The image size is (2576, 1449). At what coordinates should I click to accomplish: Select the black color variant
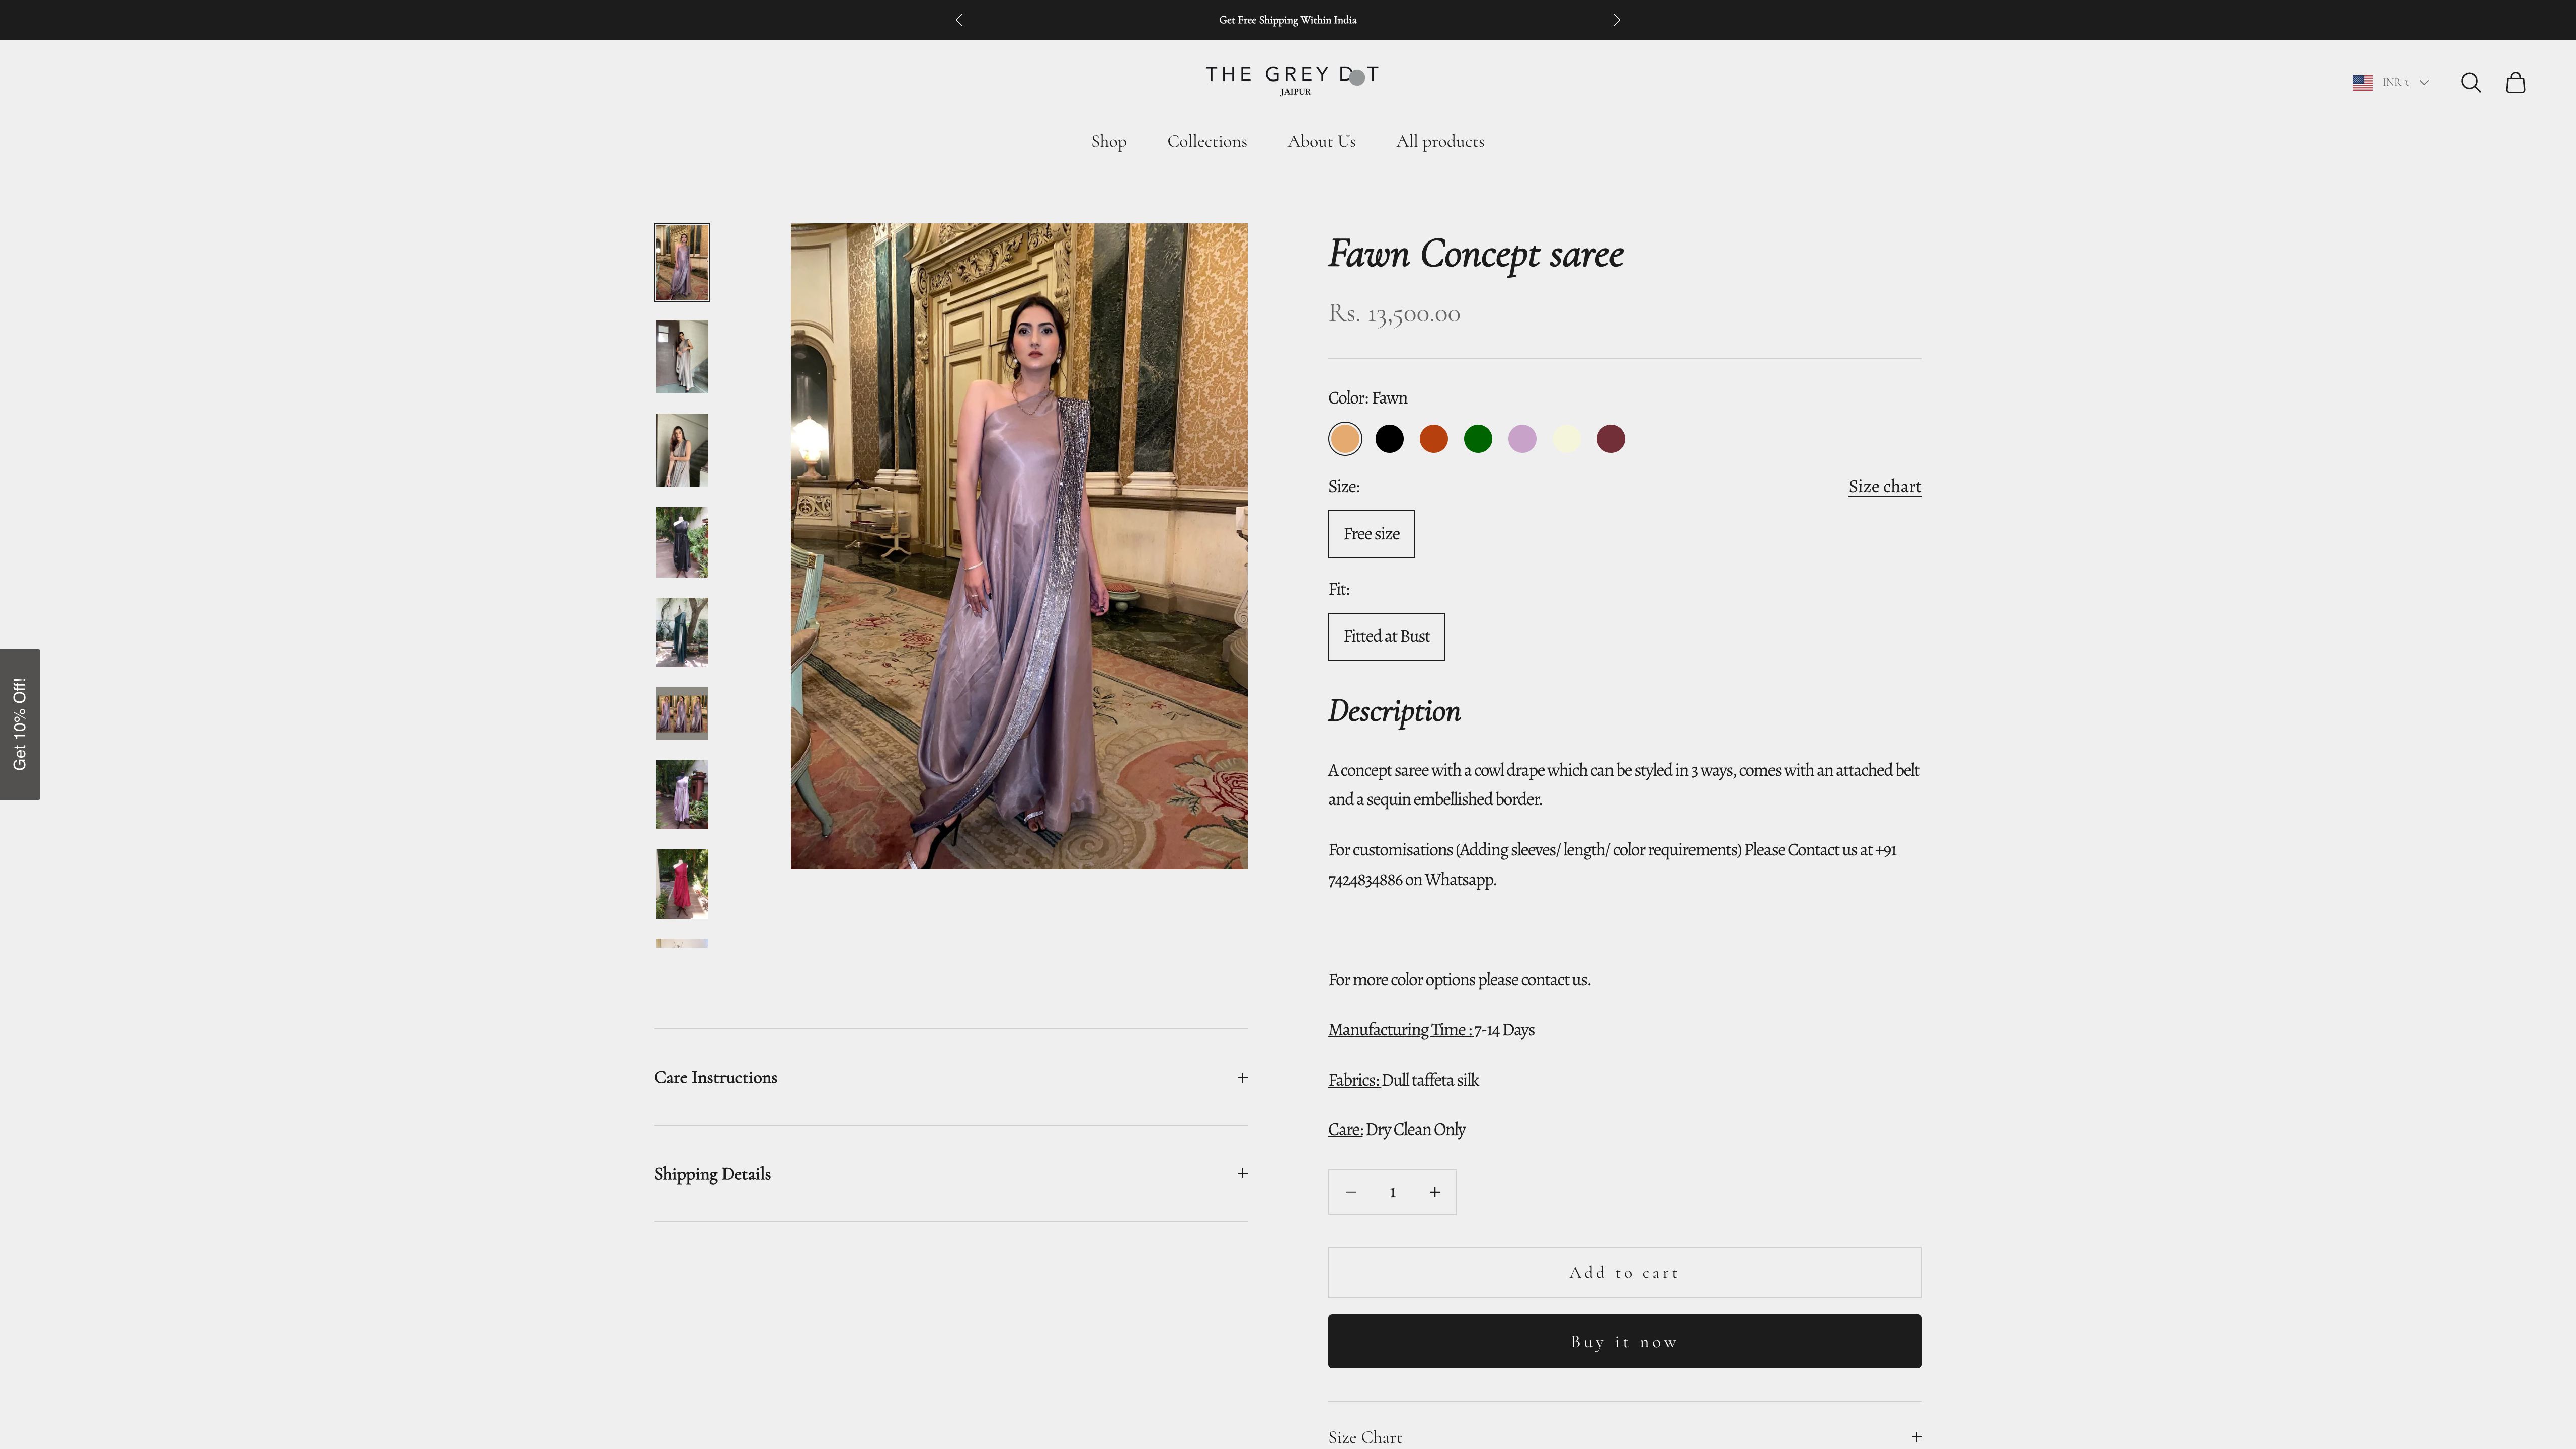1389,438
